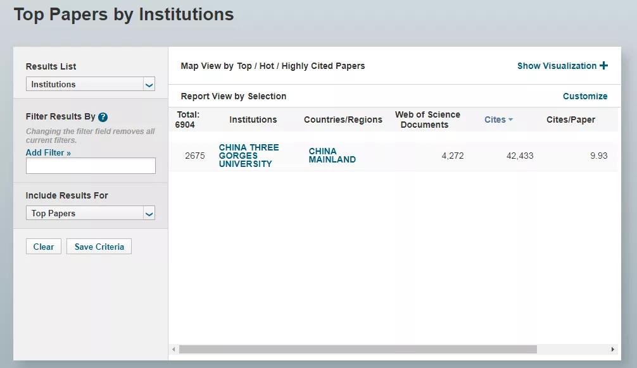The width and height of the screenshot is (637, 368).
Task: Open the China Mainland country link
Action: tap(332, 156)
